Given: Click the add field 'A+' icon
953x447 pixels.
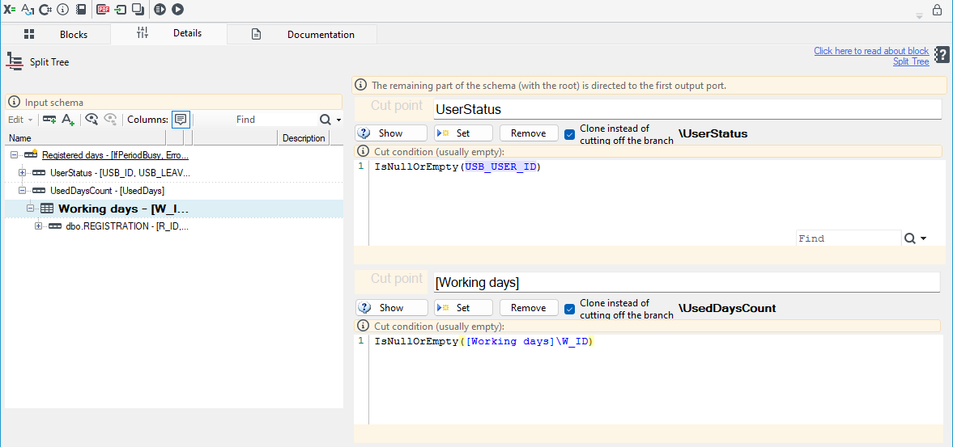Looking at the screenshot, I should [69, 120].
